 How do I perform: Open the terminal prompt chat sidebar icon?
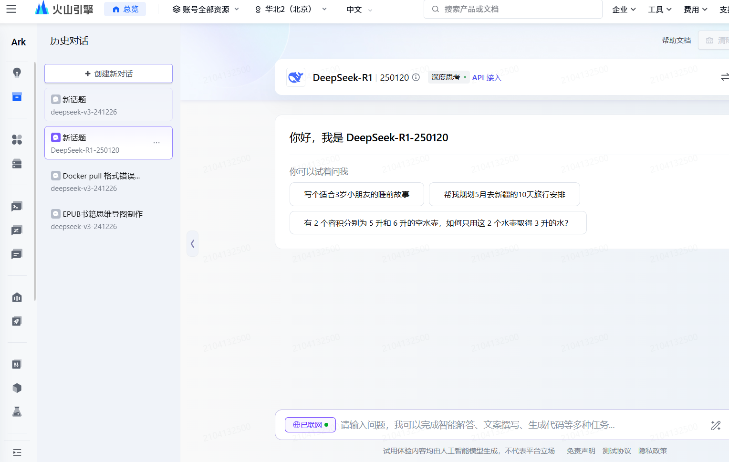17,207
